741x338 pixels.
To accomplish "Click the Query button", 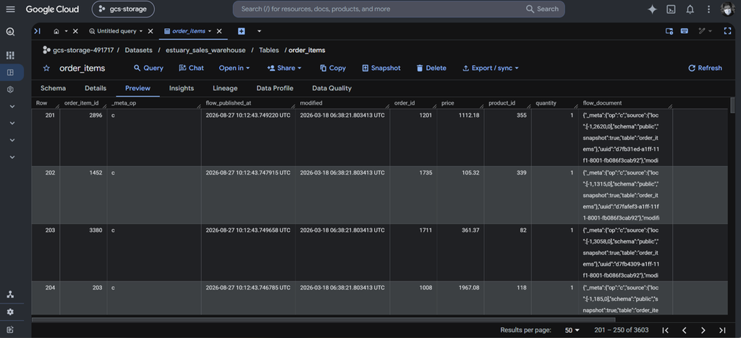I will click(x=148, y=69).
